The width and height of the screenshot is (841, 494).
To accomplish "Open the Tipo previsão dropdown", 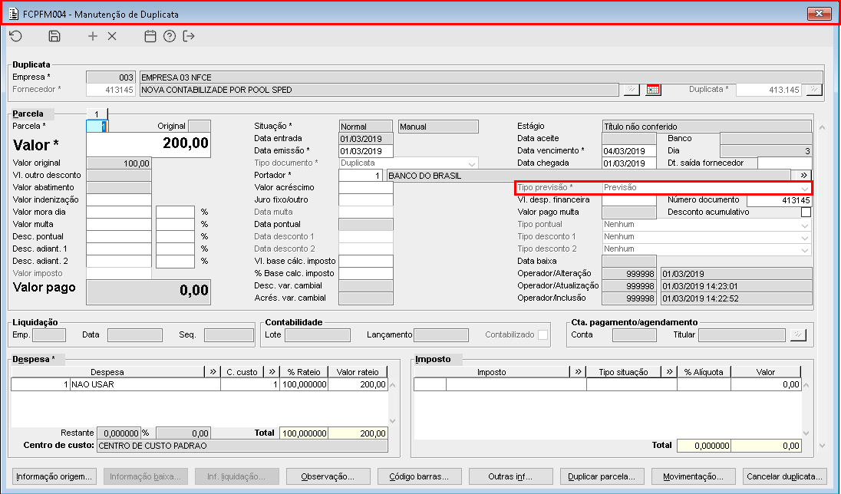I will pyautogui.click(x=804, y=188).
